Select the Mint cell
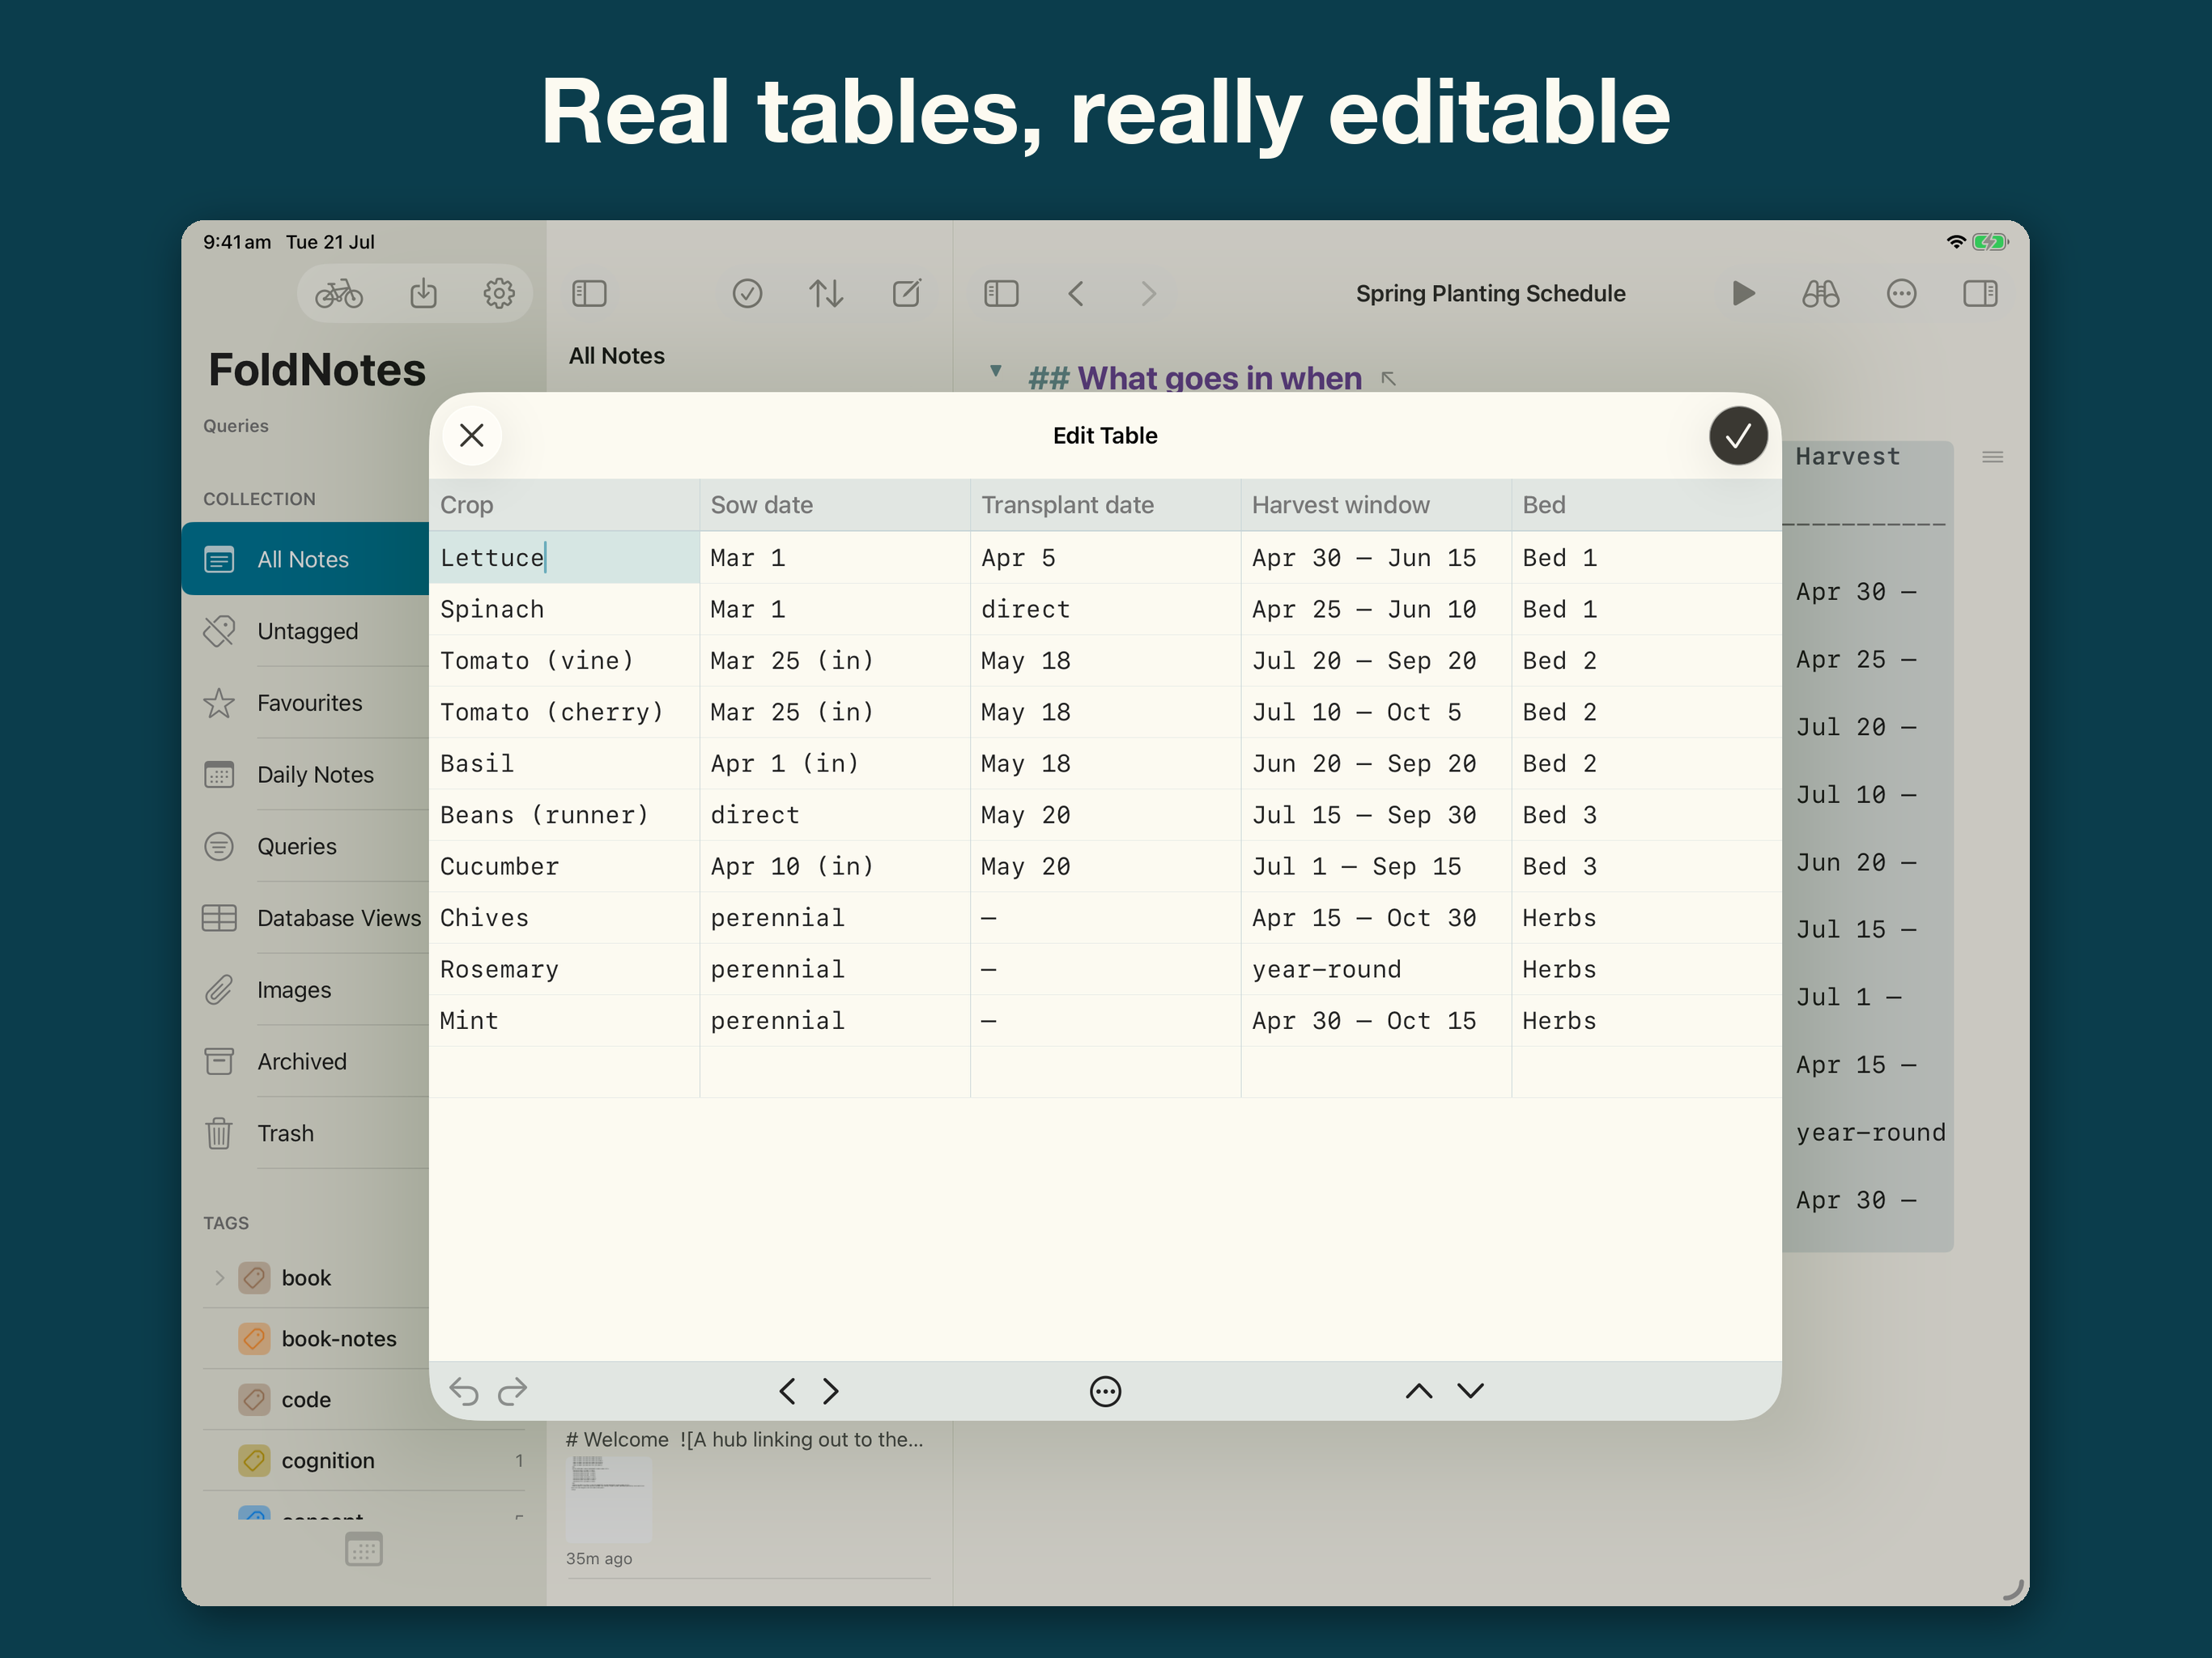The image size is (2212, 1658). click(564, 1021)
